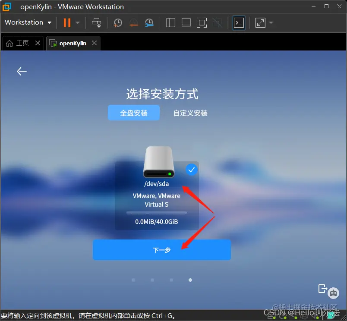This screenshot has height=321, width=347.
Task: Click the disk usage progress bar
Action: [x=157, y=212]
